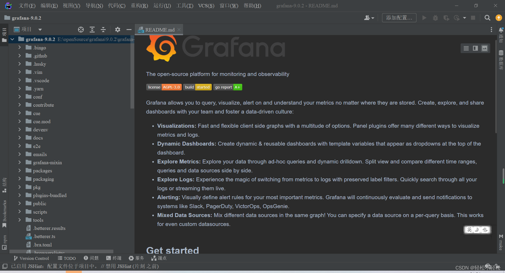Open the 文件(F) menu
The height and width of the screenshot is (273, 505).
(x=27, y=6)
